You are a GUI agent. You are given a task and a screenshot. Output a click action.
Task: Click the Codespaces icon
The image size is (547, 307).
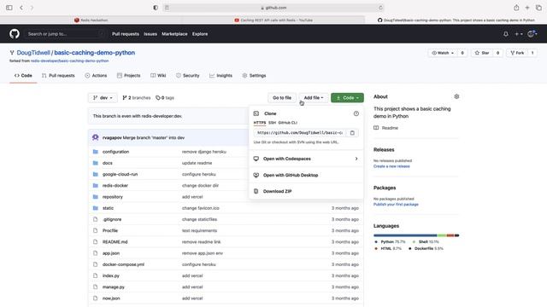(256, 159)
